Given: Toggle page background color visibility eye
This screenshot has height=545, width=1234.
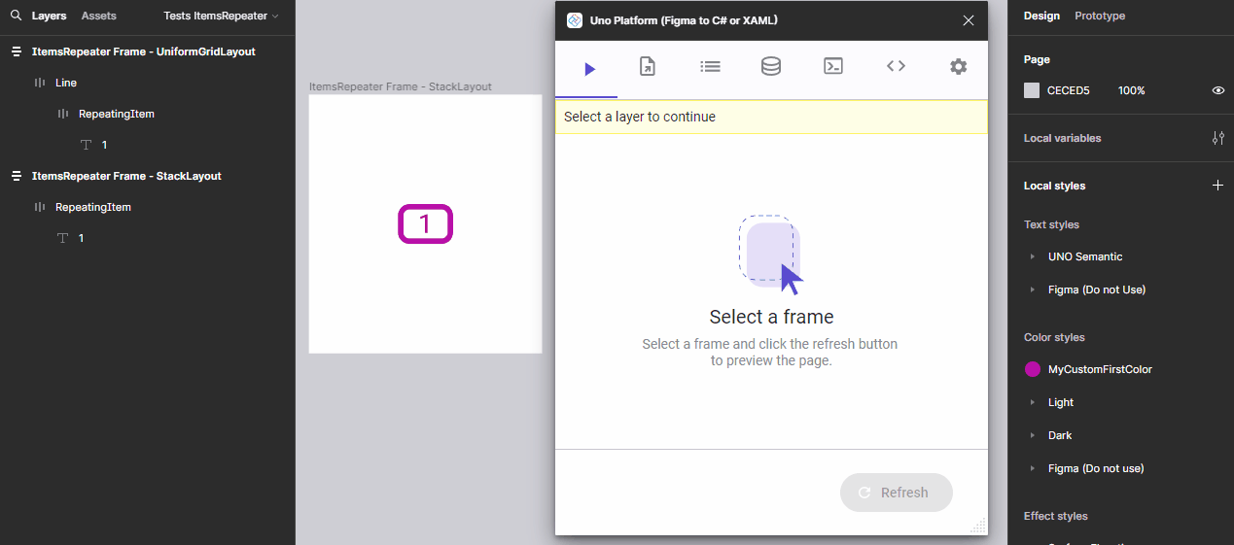Looking at the screenshot, I should pyautogui.click(x=1217, y=90).
